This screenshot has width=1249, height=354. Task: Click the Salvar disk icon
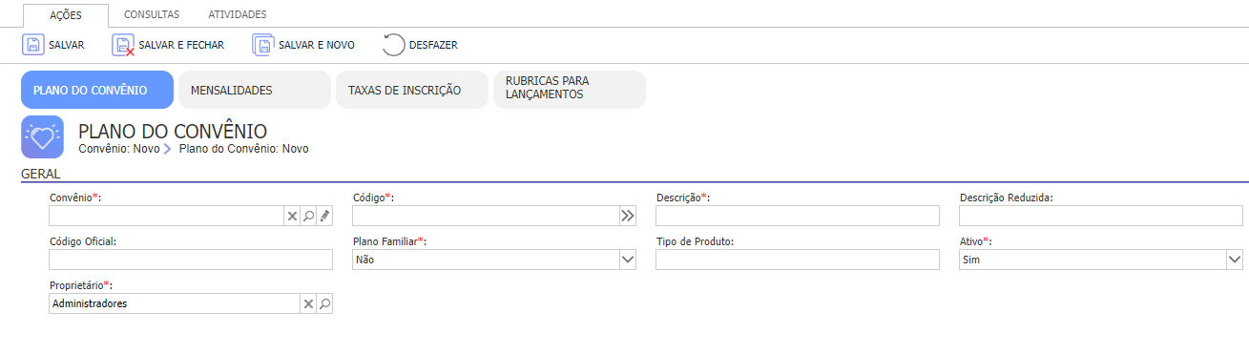pos(33,45)
